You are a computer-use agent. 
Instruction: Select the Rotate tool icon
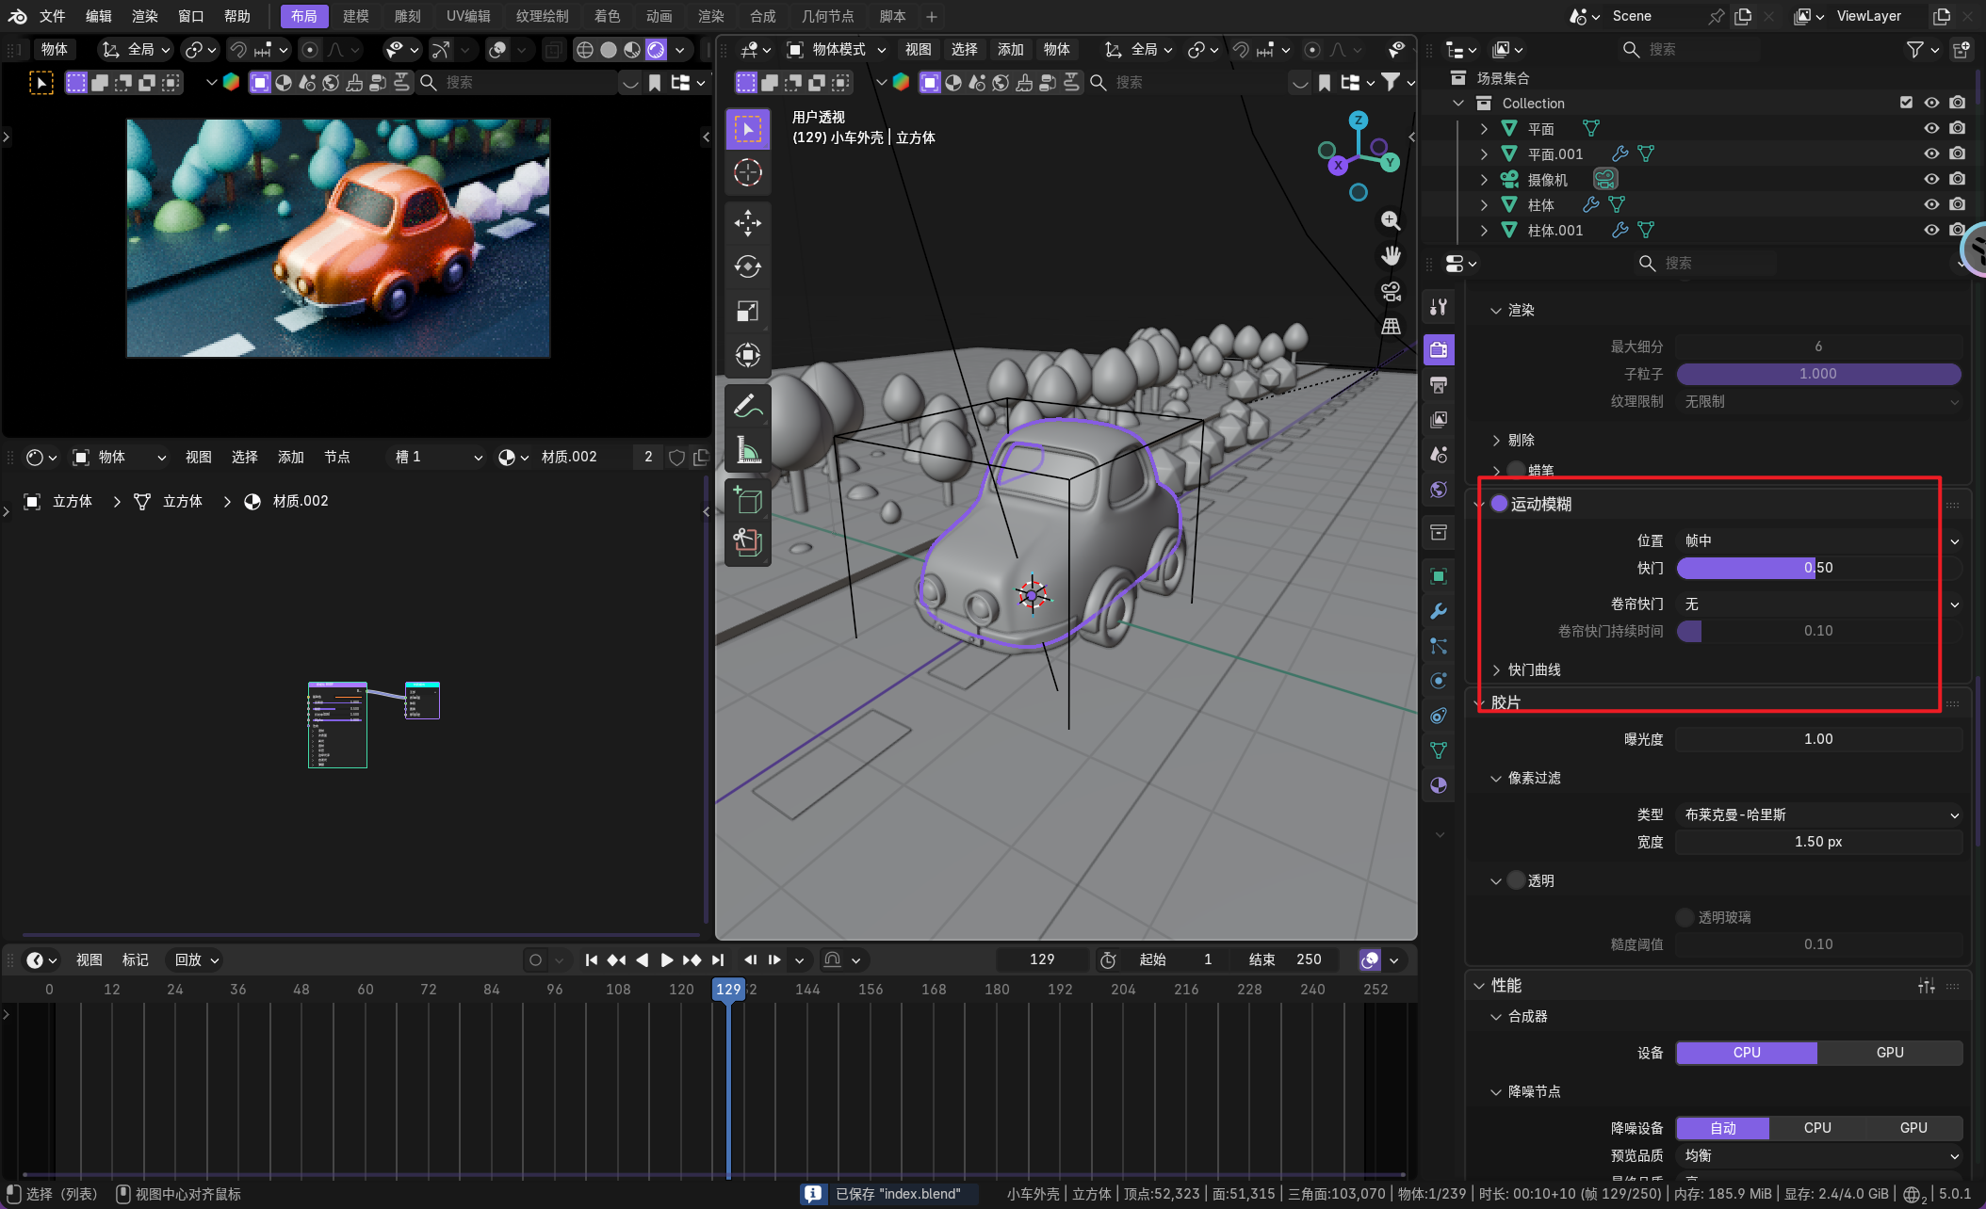point(747,266)
